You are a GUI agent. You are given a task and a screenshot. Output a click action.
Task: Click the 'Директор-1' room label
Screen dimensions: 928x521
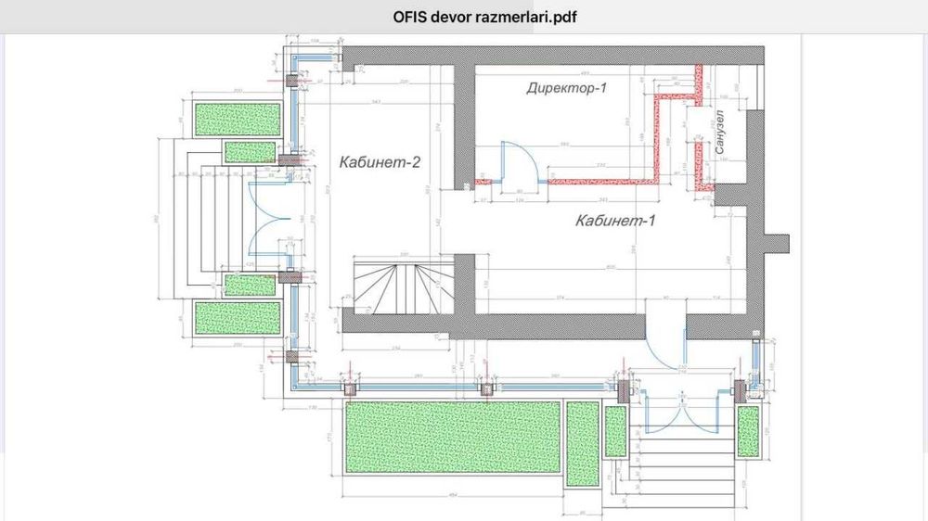point(567,89)
